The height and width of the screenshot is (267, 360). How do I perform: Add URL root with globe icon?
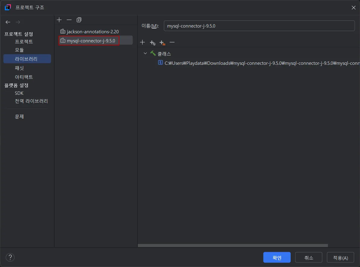click(x=153, y=42)
